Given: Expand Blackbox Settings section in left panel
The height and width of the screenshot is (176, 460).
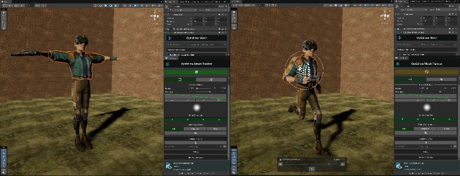Looking at the screenshot, I should (196, 157).
